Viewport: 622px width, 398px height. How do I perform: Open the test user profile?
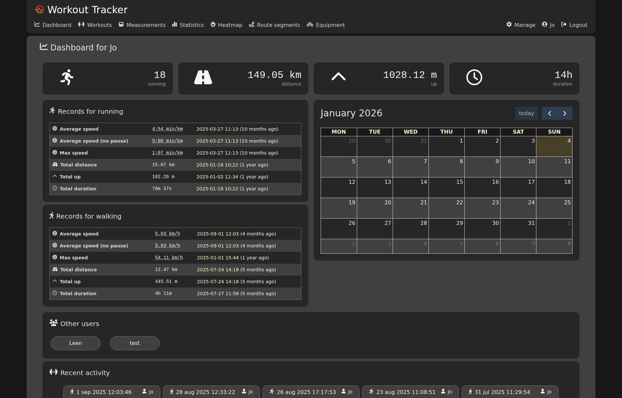point(135,343)
